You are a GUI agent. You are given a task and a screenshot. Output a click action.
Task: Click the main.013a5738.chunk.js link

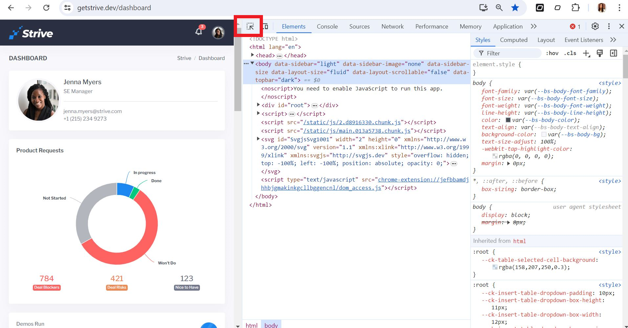tap(357, 131)
